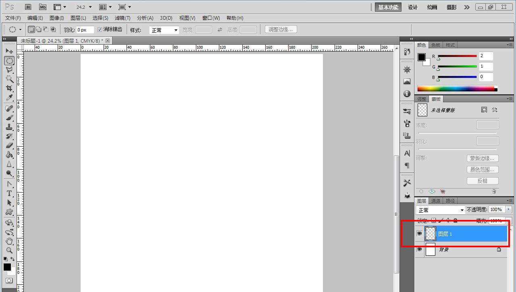Select the Eyedropper tool
This screenshot has width=516, height=292.
(x=9, y=98)
